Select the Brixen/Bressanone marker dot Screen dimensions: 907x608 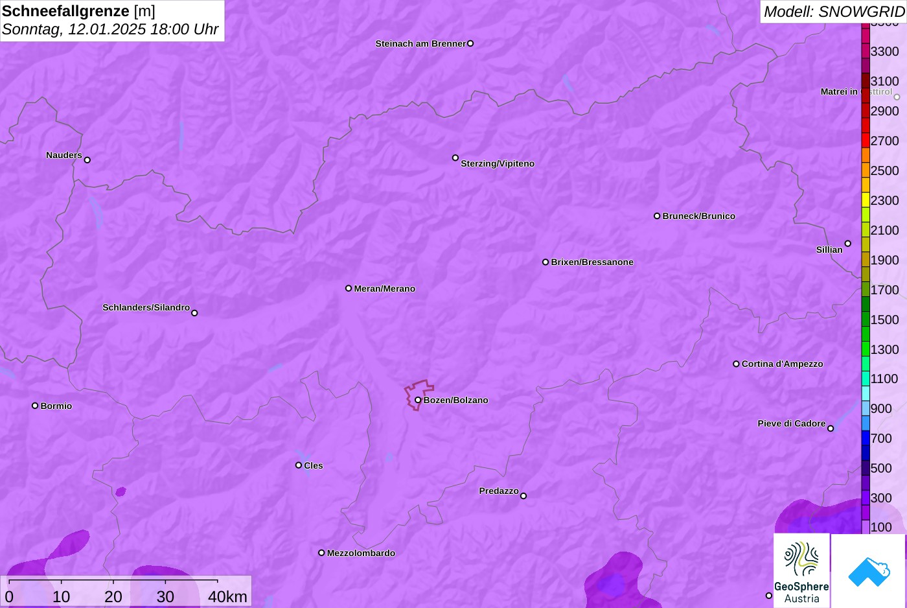[x=545, y=262]
